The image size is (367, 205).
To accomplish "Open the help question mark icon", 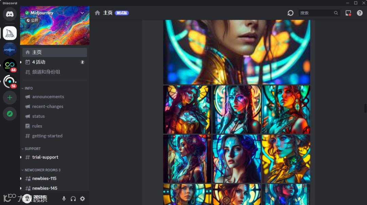I will click(360, 13).
